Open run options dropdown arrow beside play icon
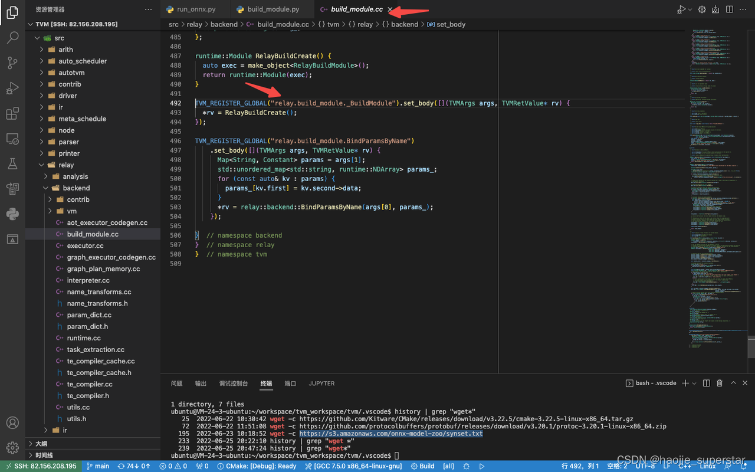The image size is (755, 472). click(690, 9)
